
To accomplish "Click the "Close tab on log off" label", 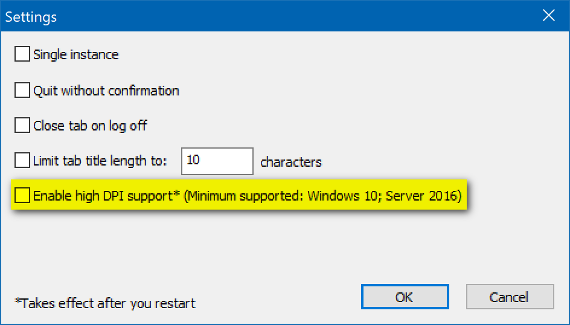I will point(90,126).
